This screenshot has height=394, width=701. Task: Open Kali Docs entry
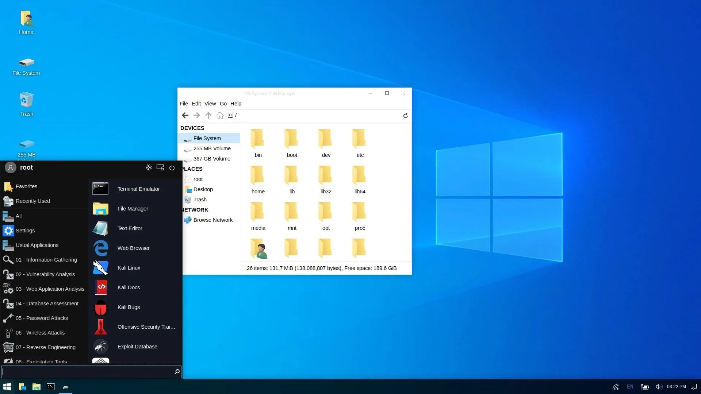point(135,287)
